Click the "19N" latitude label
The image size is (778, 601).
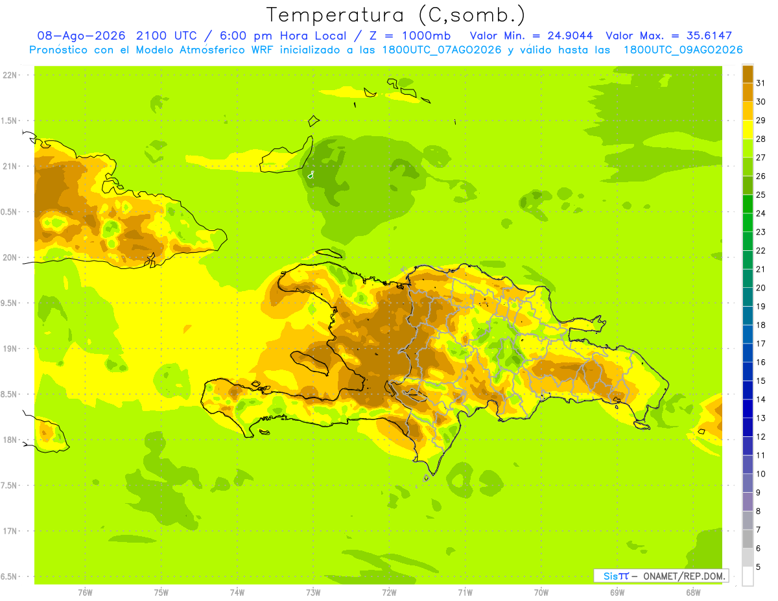click(9, 349)
